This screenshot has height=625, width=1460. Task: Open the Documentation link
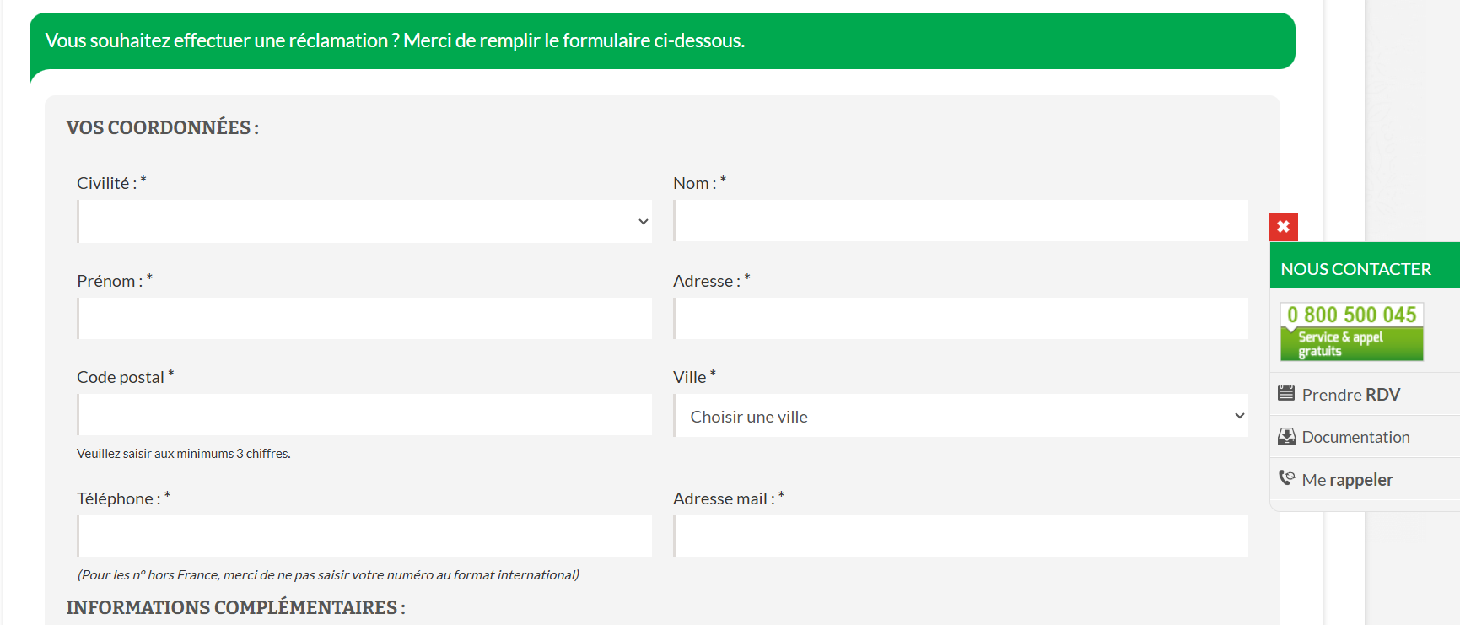point(1355,437)
